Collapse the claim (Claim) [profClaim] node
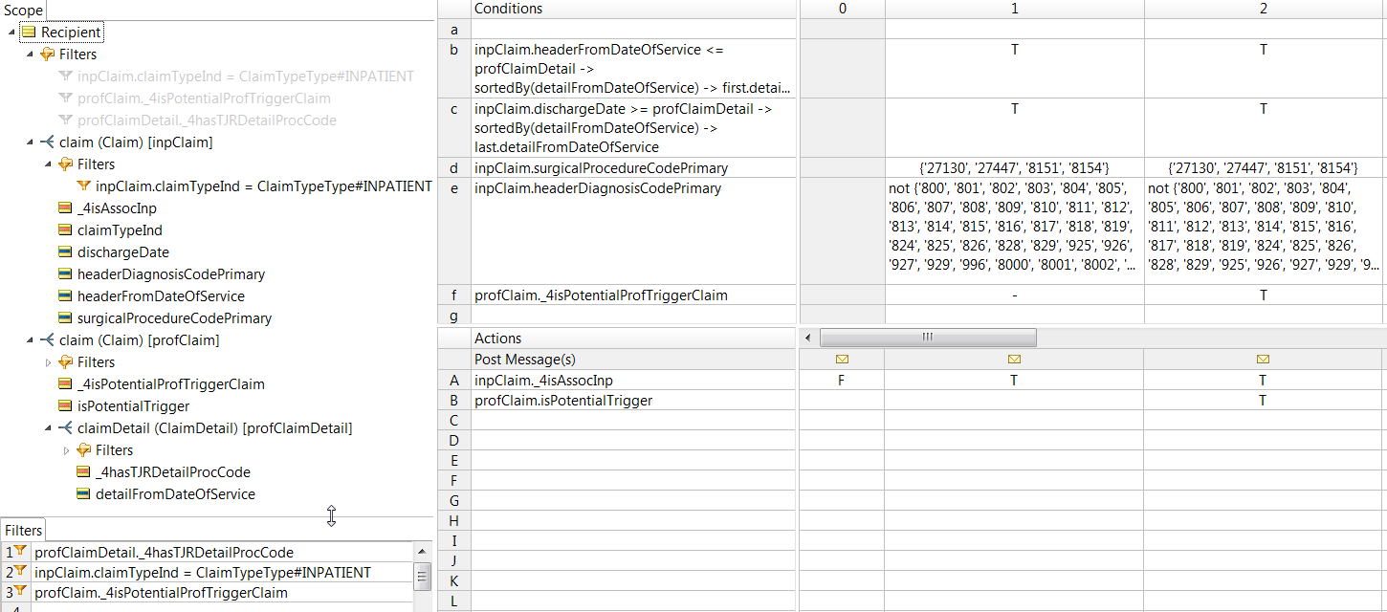1387x612 pixels. click(30, 340)
